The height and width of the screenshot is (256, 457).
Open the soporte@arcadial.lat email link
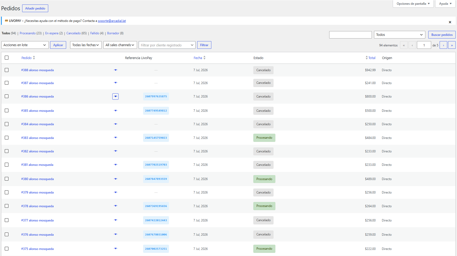pyautogui.click(x=112, y=21)
